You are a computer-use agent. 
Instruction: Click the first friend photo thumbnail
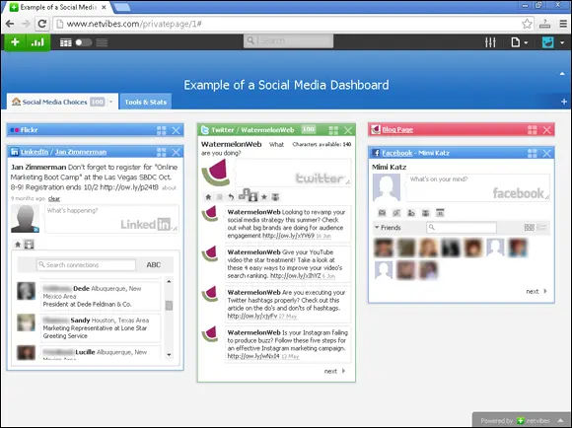coord(384,248)
